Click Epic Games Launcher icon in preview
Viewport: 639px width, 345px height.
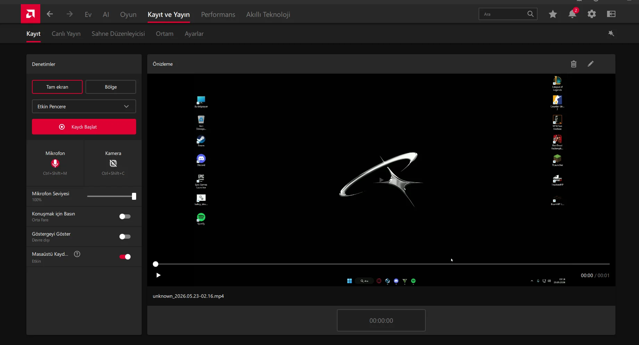tap(201, 181)
